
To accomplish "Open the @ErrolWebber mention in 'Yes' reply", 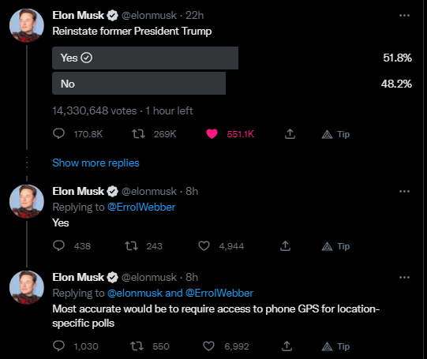I will point(141,208).
